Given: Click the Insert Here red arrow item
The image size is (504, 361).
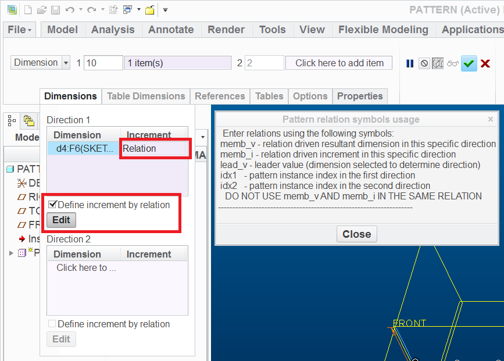Looking at the screenshot, I should point(29,239).
